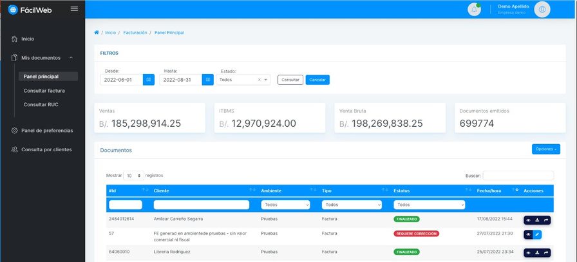Screen dimensions: 577x262
Task: Focus the Cliente column filter field
Action: point(202,205)
